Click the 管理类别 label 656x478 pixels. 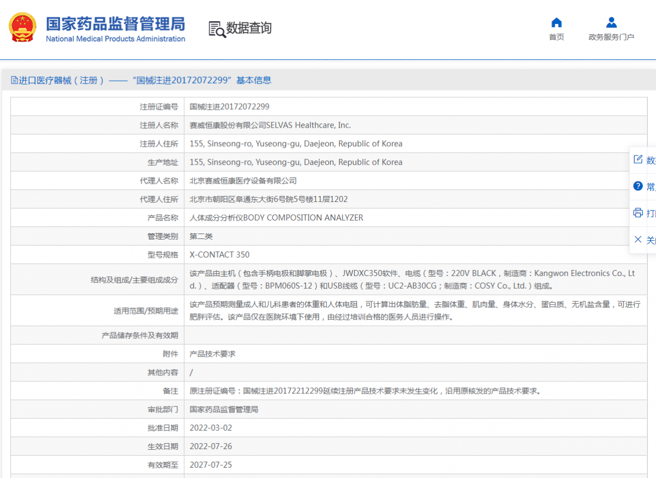click(163, 236)
